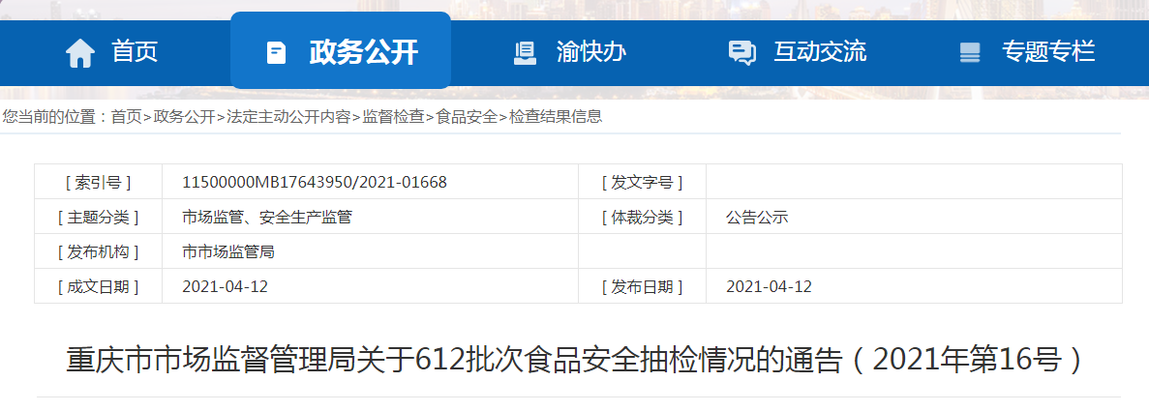
Task: Click the 互动交流 chat bubbles icon
Action: (741, 53)
